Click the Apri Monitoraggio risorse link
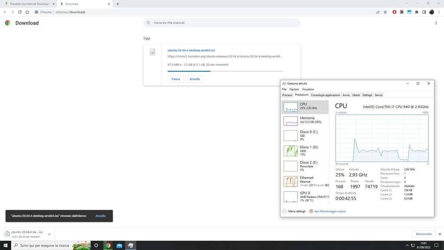The width and height of the screenshot is (444, 250). point(330,211)
